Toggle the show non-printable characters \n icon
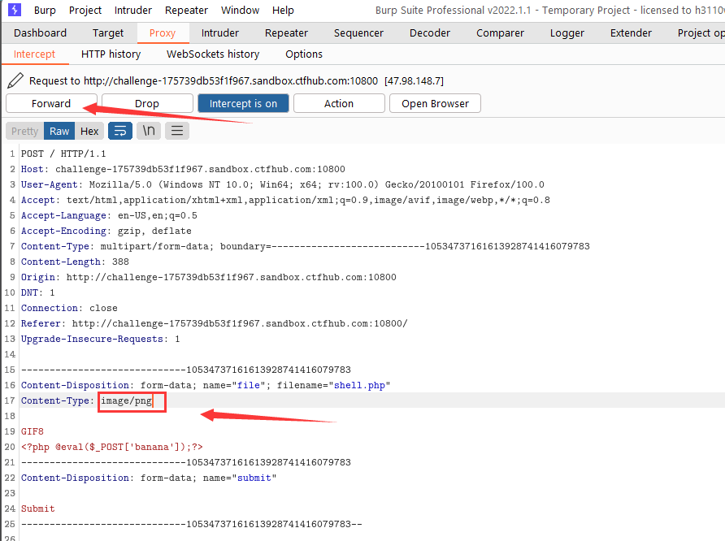This screenshot has height=541, width=725. click(x=149, y=132)
